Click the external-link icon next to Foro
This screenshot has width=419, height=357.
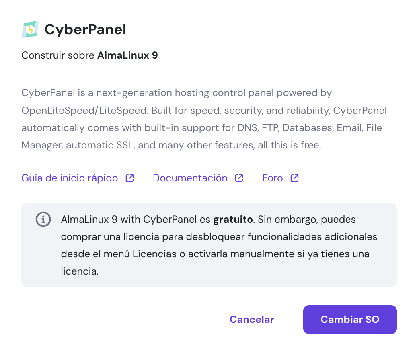click(x=294, y=178)
